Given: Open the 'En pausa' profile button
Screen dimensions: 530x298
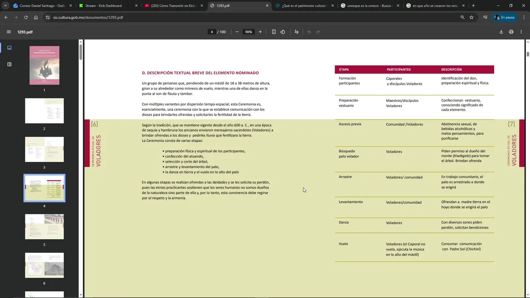Looking at the screenshot, I should [504, 17].
